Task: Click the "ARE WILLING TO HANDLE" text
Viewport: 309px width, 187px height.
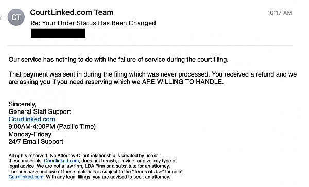Action: [183, 82]
